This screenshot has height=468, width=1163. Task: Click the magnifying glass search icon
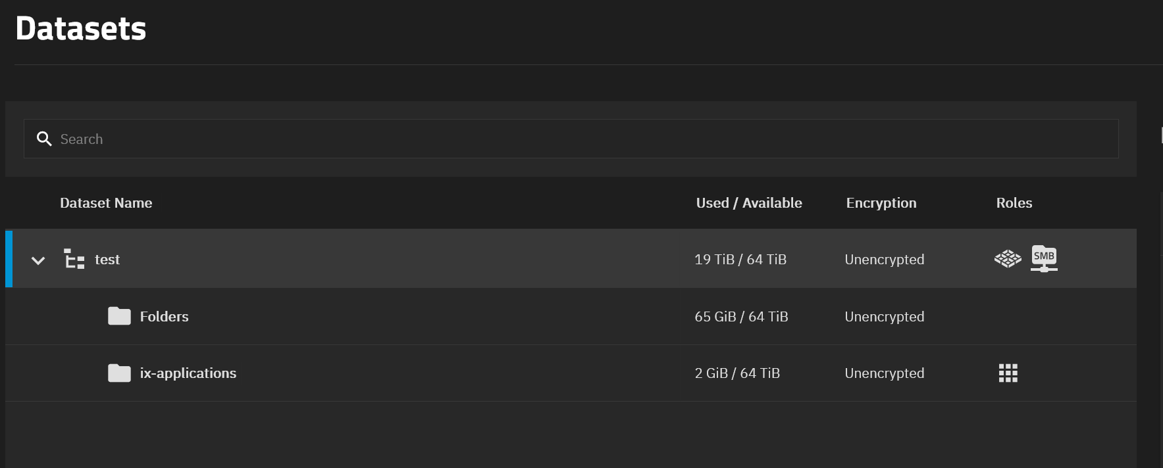click(x=44, y=139)
